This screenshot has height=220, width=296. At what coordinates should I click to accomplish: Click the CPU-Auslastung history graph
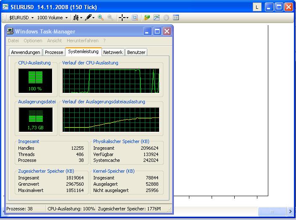point(111,81)
